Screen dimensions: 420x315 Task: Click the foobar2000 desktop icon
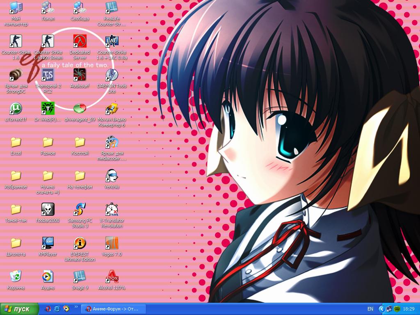(x=48, y=210)
